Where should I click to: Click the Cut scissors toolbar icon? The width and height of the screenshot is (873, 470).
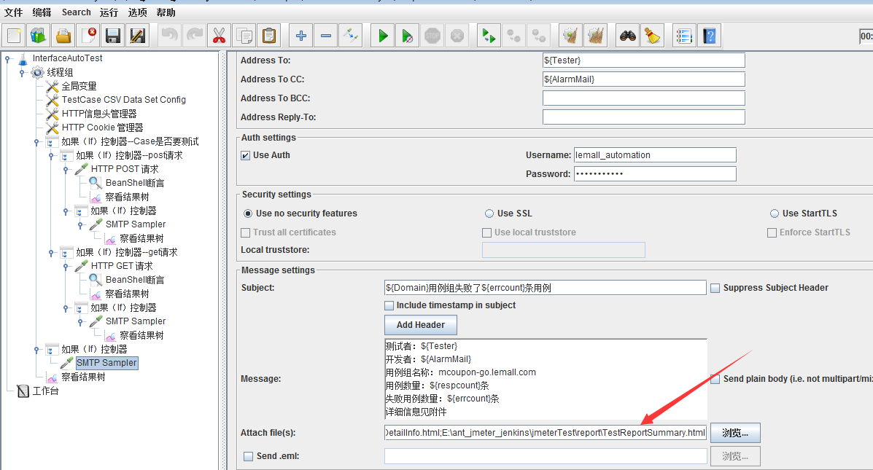coord(218,35)
